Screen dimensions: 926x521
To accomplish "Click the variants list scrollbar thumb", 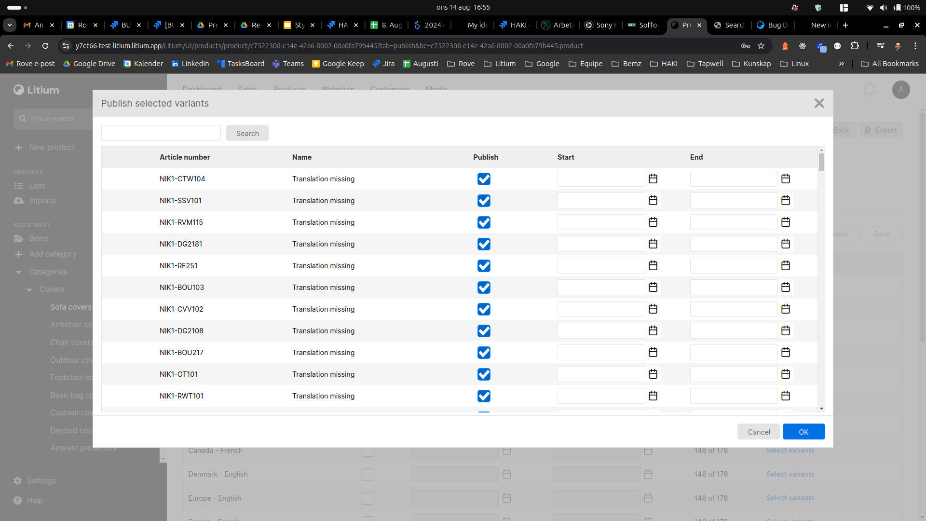I will (821, 162).
